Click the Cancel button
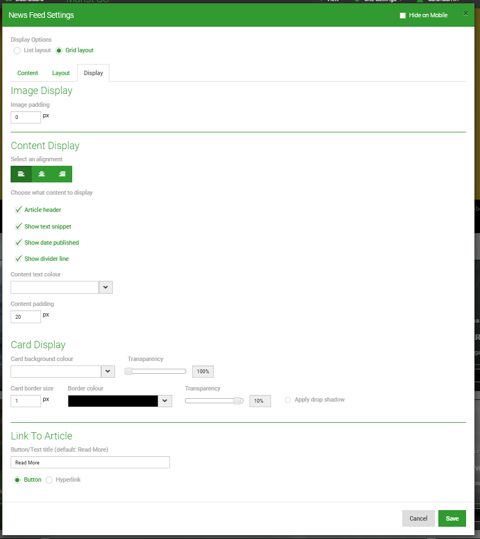The image size is (480, 539). [418, 518]
